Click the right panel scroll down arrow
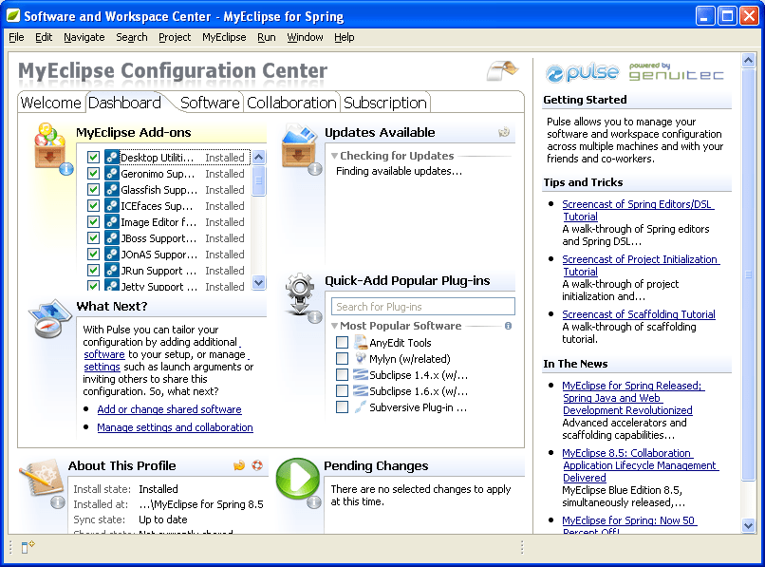 point(749,525)
